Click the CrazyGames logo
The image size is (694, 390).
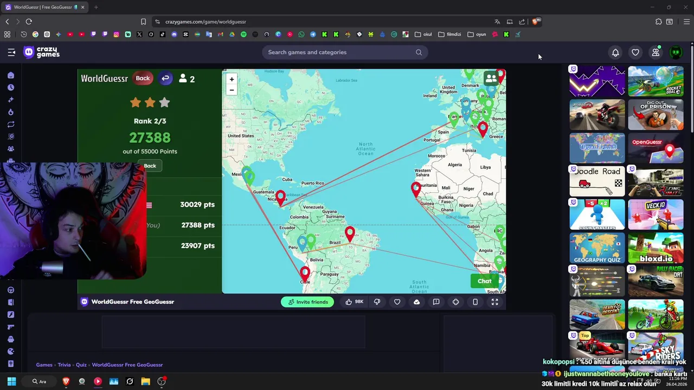point(42,52)
